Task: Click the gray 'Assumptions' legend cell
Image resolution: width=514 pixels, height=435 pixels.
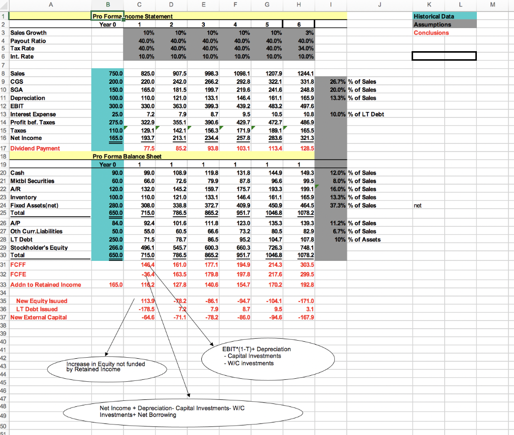Action: click(x=444, y=24)
